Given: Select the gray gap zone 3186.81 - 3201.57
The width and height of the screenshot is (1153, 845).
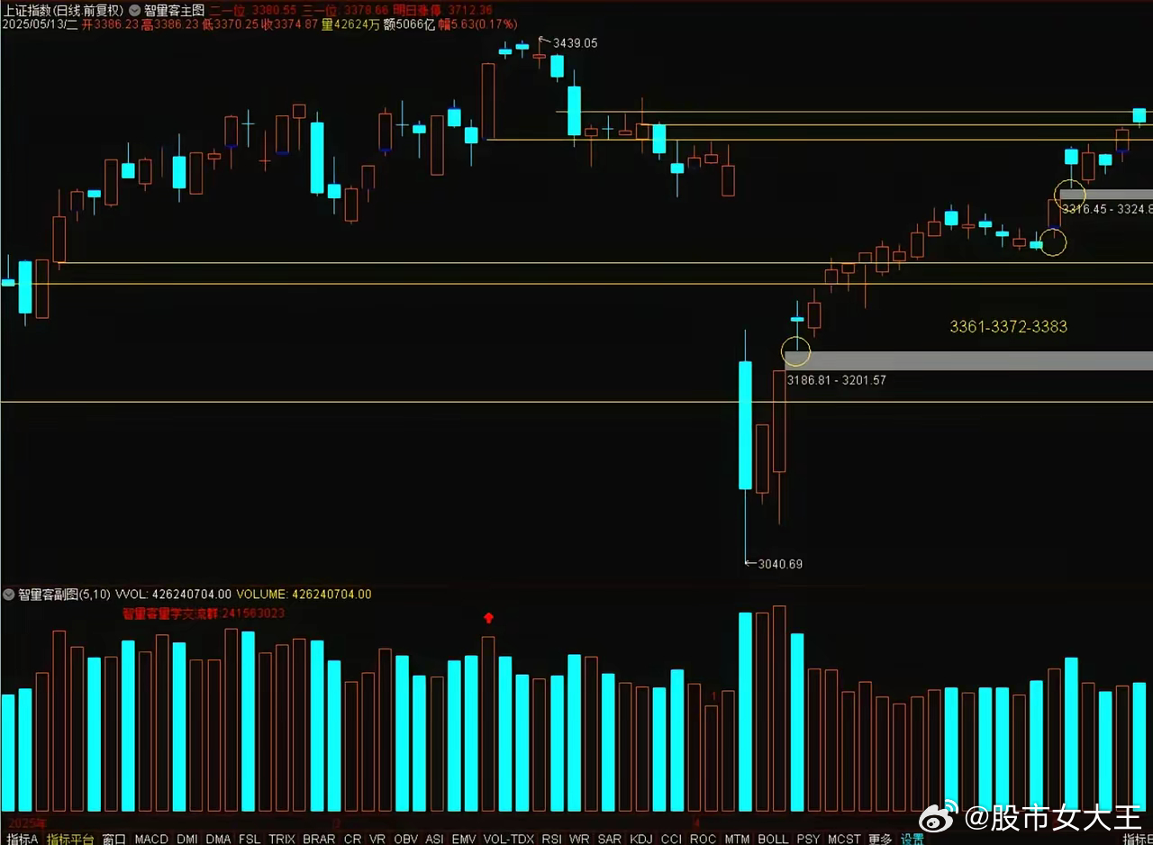Looking at the screenshot, I should pos(968,360).
